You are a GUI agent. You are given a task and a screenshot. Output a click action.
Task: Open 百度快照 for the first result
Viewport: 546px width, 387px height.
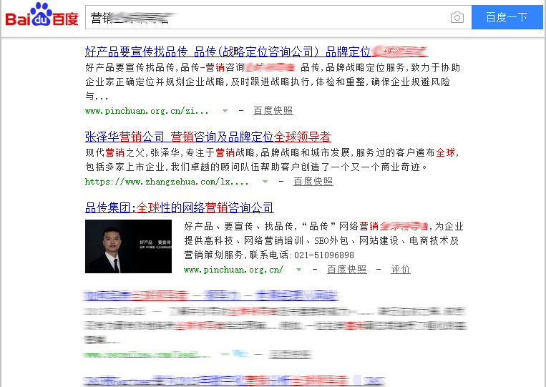pyautogui.click(x=273, y=111)
